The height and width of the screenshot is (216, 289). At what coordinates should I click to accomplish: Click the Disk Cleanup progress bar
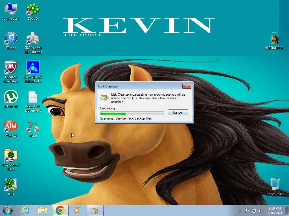132,113
